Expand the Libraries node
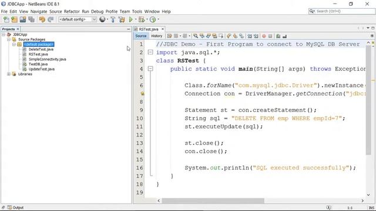The width and height of the screenshot is (376, 211). point(9,74)
